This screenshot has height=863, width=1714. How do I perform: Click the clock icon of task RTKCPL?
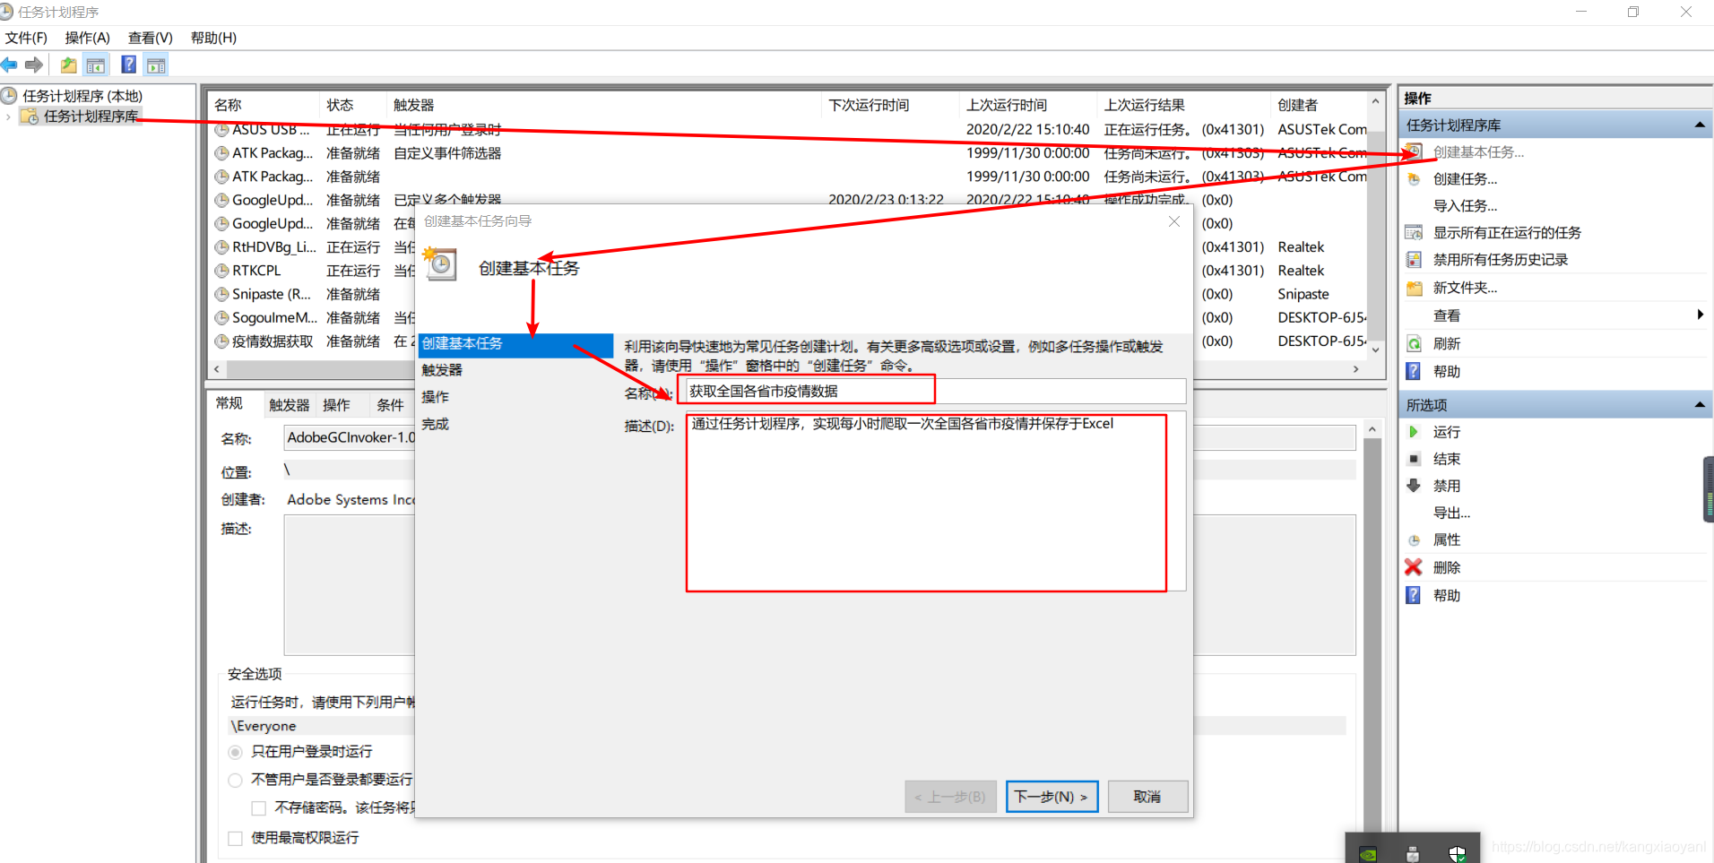(221, 271)
